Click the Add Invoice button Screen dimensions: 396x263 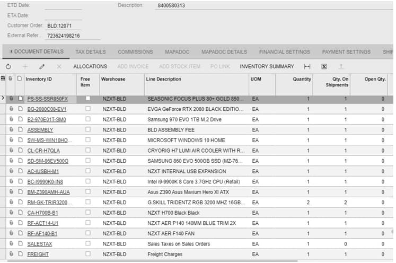[133, 66]
